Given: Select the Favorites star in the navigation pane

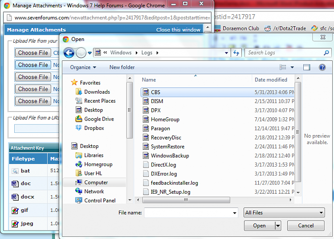Looking at the screenshot, I should (74, 83).
